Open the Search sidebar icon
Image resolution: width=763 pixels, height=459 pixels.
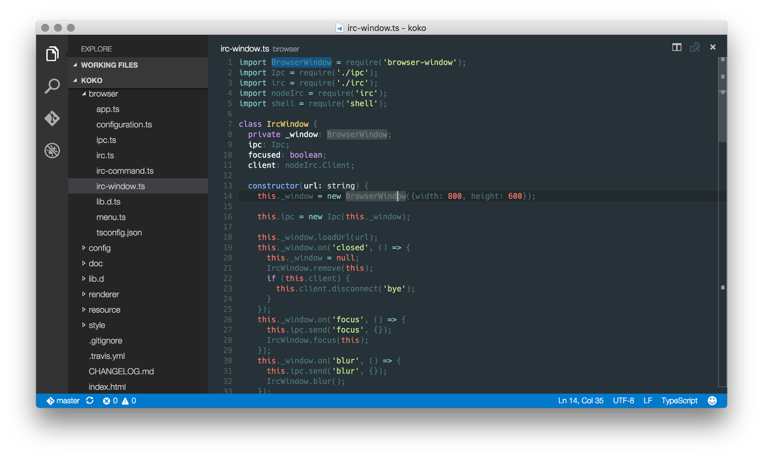click(x=52, y=86)
